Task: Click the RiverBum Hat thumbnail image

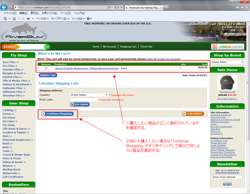Action: pyautogui.click(x=227, y=83)
